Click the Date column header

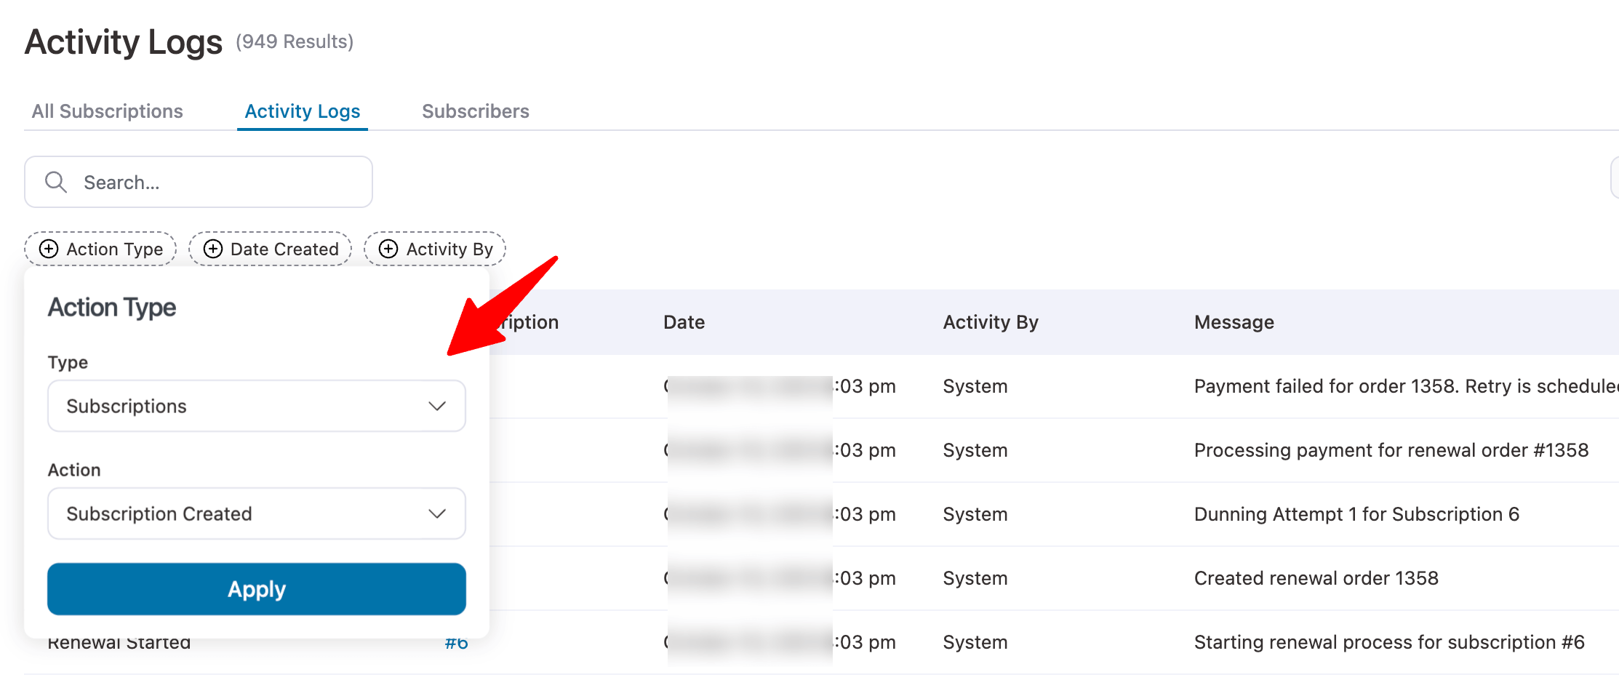pos(684,321)
